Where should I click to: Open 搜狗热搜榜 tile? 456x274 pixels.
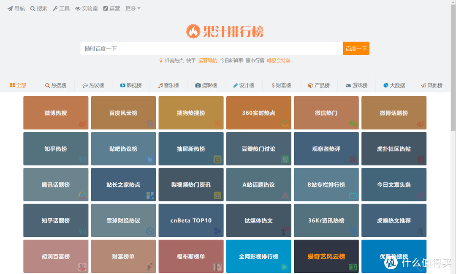191,113
